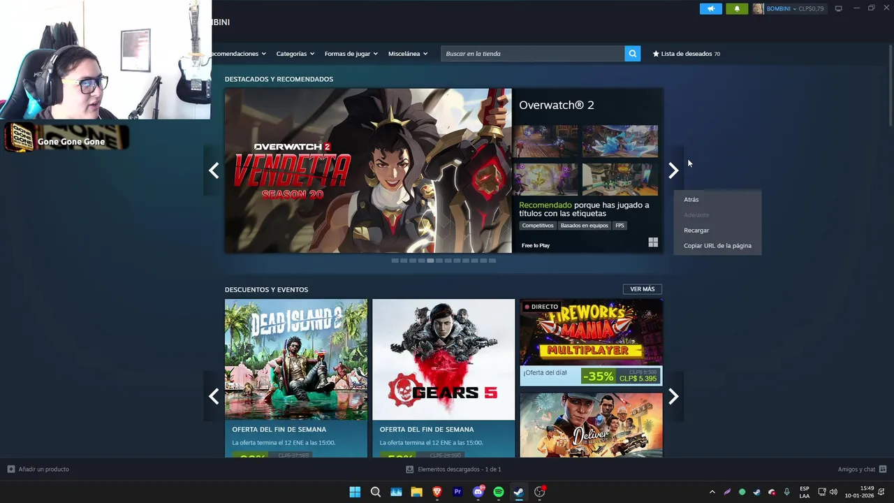This screenshot has width=894, height=503.
Task: Open Spotify from taskbar
Action: [499, 492]
